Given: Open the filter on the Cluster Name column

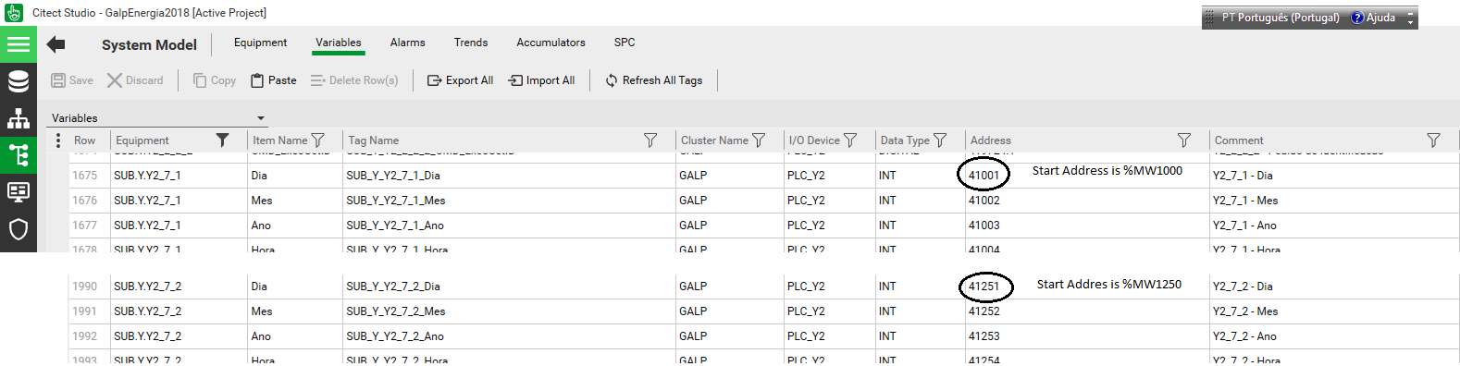Looking at the screenshot, I should point(759,140).
